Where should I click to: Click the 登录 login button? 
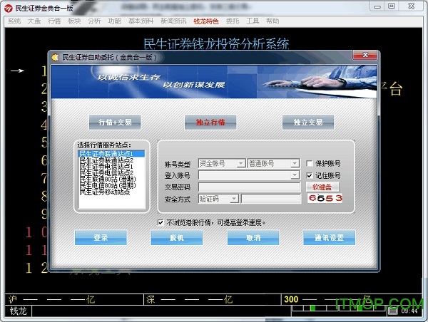101,238
